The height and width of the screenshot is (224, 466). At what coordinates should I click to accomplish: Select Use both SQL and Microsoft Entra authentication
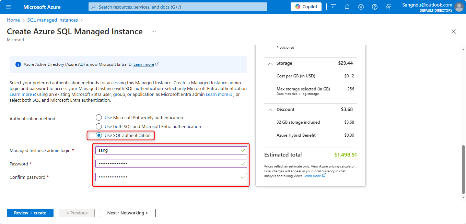pos(99,126)
